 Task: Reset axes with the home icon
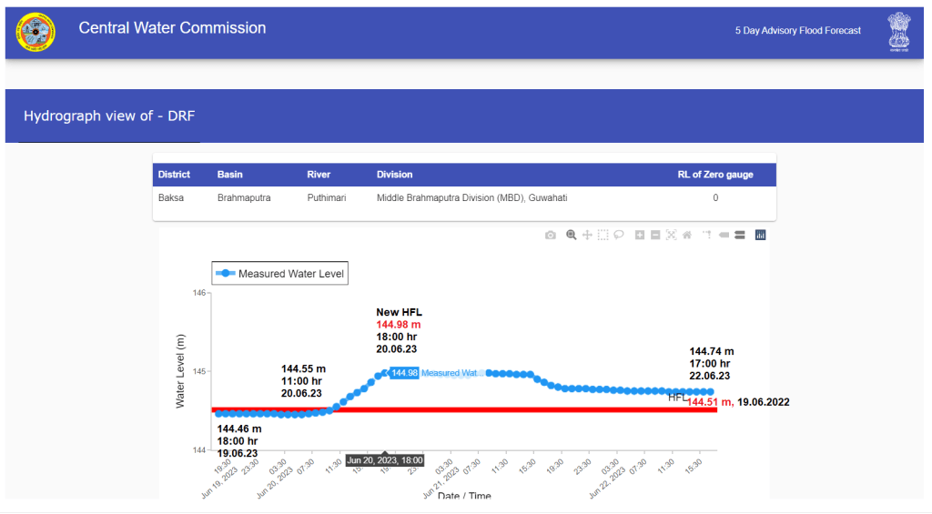point(686,235)
